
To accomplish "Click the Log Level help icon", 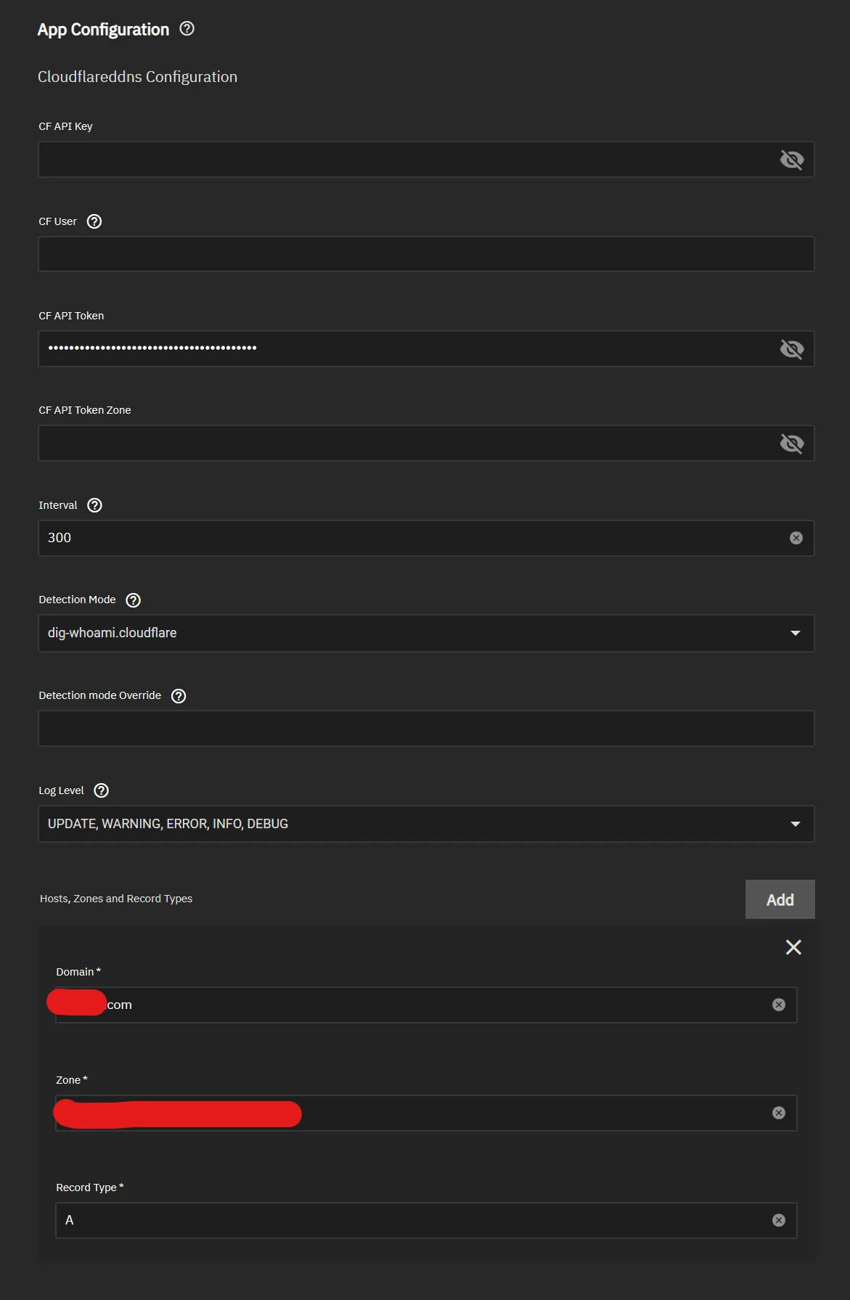I will pyautogui.click(x=101, y=790).
